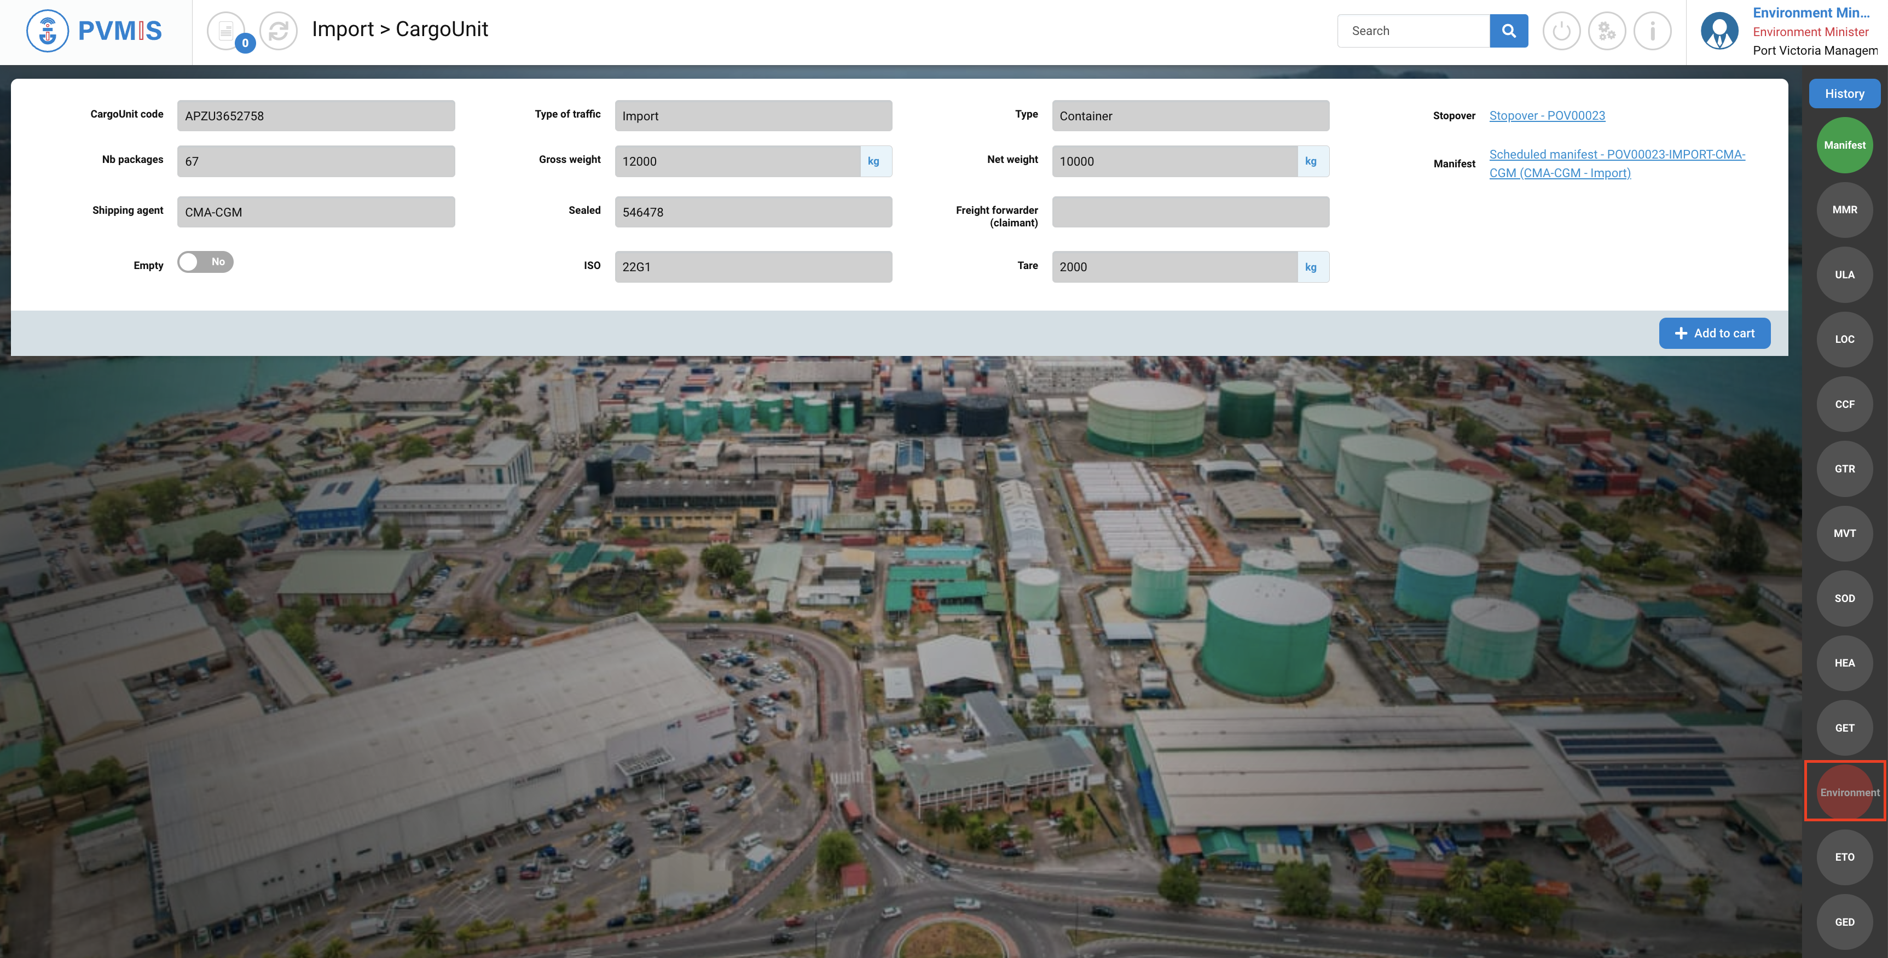Click the power logout icon
Image resolution: width=1888 pixels, height=958 pixels.
[x=1561, y=31]
